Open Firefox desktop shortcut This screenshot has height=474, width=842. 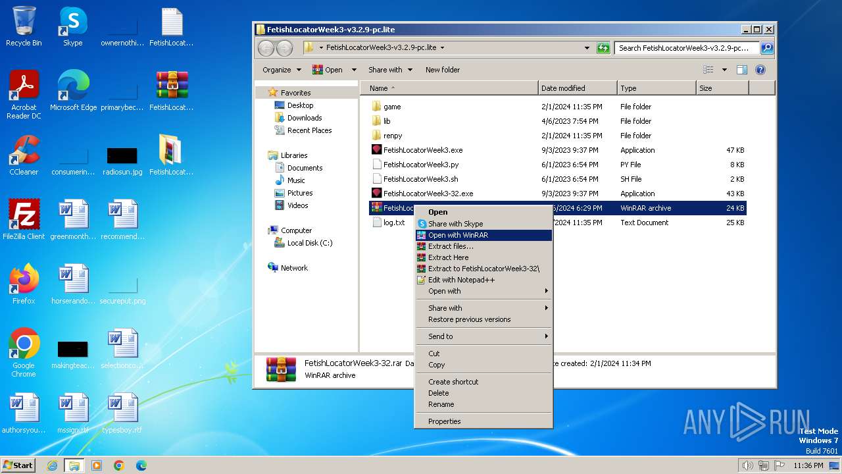pyautogui.click(x=24, y=284)
